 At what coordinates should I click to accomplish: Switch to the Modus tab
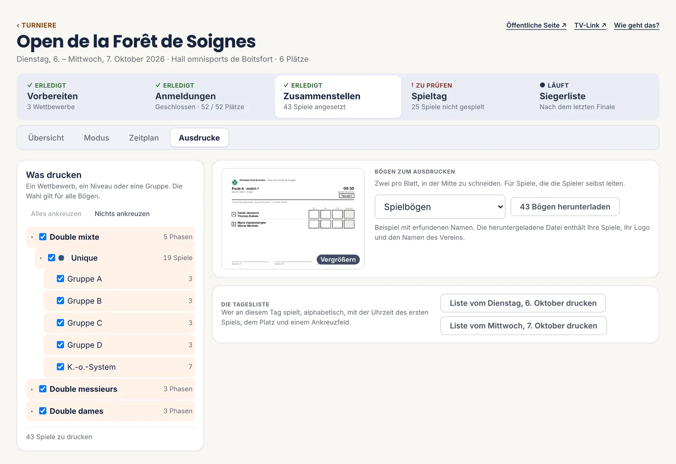(96, 138)
